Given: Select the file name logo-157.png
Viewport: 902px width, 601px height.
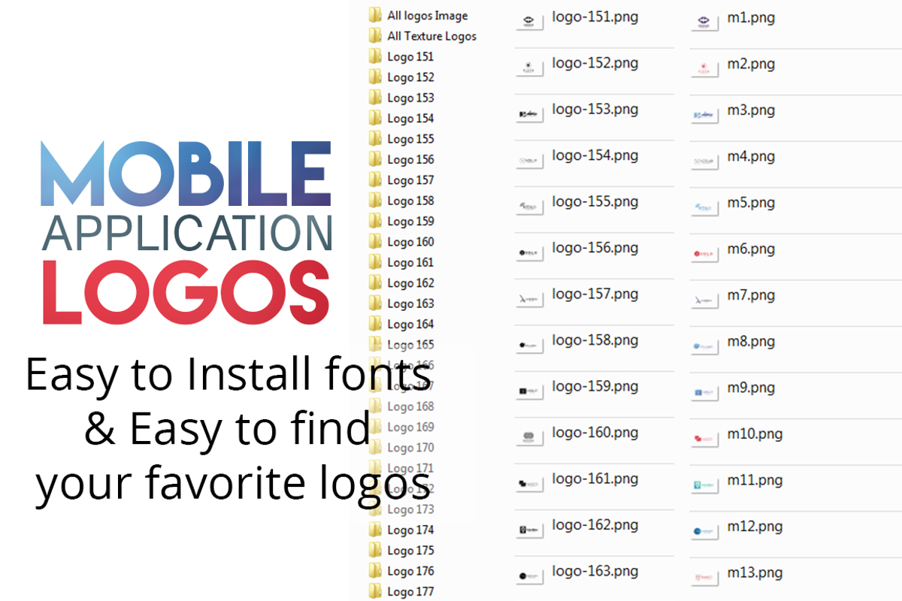Looking at the screenshot, I should (x=595, y=294).
